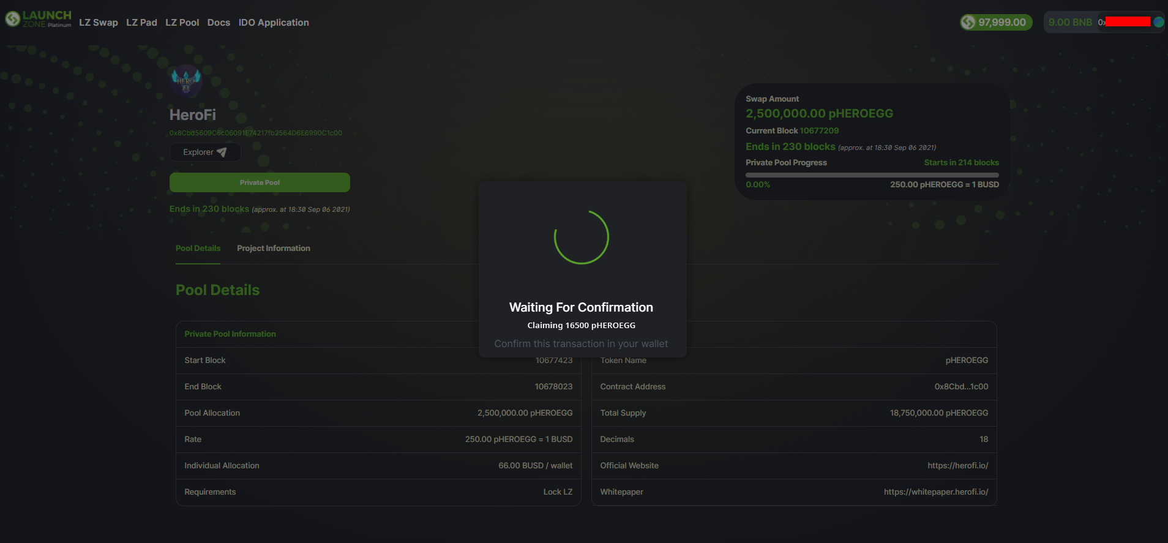Click the Token Name pHEROEGG value
The height and width of the screenshot is (543, 1168).
(967, 361)
